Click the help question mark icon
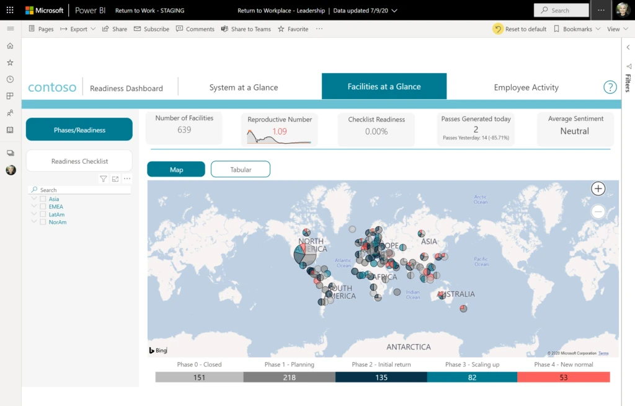The width and height of the screenshot is (635, 406). (x=610, y=87)
